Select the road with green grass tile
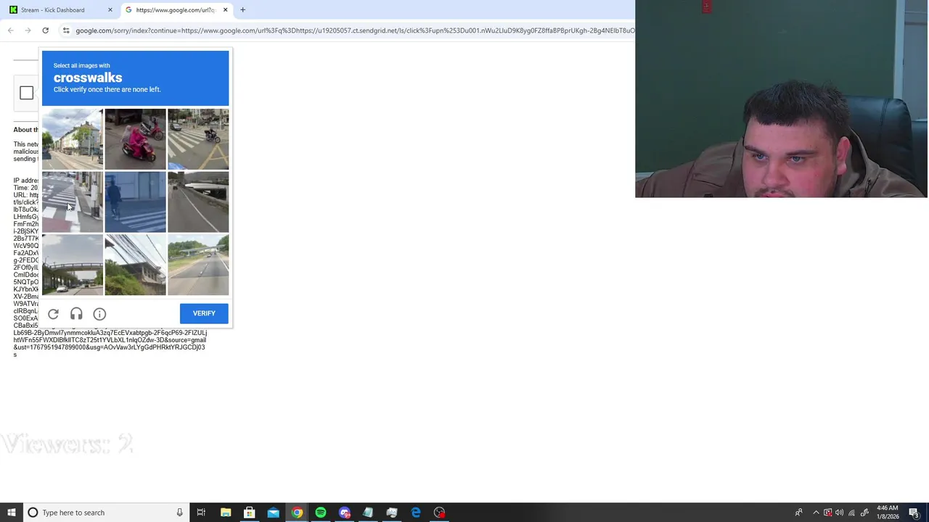Screen dimensions: 929x522 [198, 265]
